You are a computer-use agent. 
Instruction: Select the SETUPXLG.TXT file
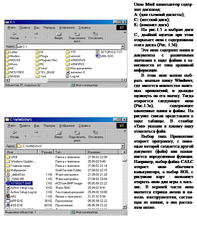pos(109,52)
